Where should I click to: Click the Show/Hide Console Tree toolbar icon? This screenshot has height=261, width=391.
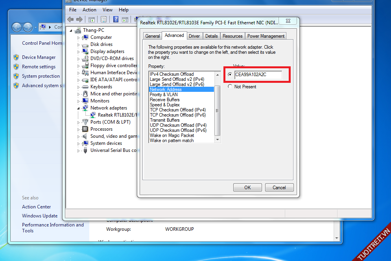click(92, 19)
